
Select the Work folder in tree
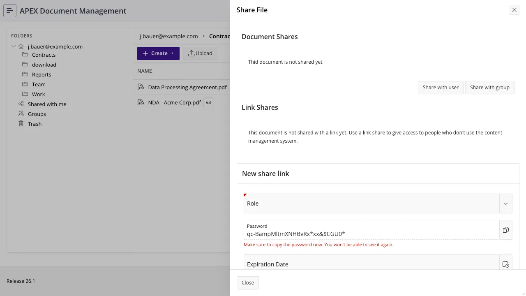(x=38, y=94)
